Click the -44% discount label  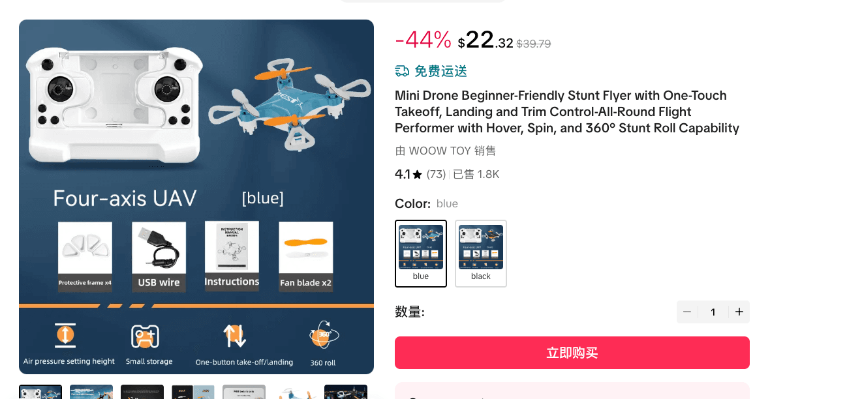click(x=423, y=40)
